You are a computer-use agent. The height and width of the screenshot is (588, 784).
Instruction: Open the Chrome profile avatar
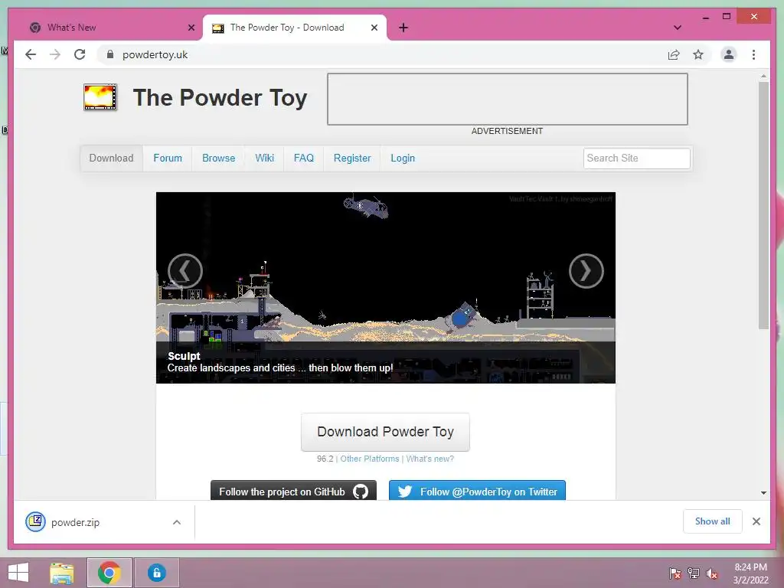pyautogui.click(x=729, y=54)
